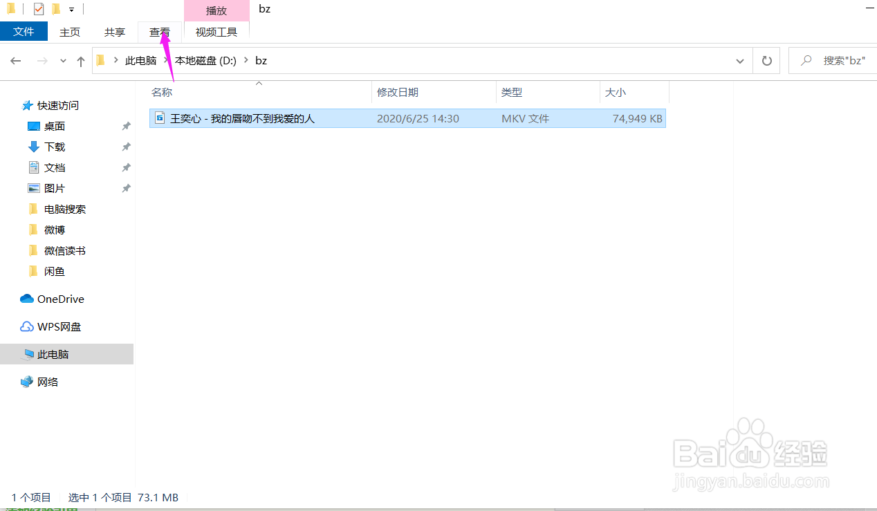Open folder properties from the Quick Access Toolbar
Screen dimensions: 877x511
pyautogui.click(x=38, y=8)
